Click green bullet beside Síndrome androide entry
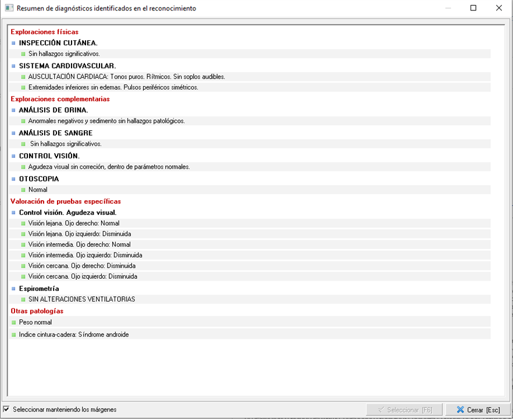The image size is (513, 419). point(13,335)
